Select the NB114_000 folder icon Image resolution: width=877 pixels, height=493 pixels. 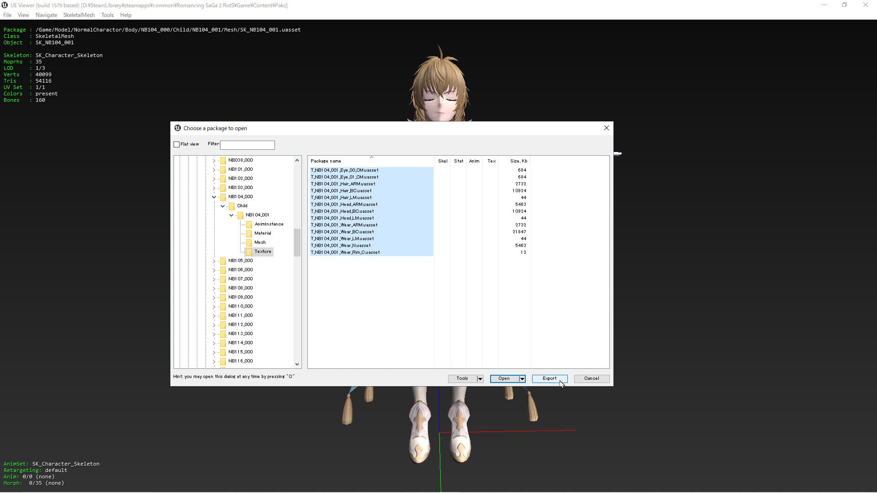tap(223, 343)
